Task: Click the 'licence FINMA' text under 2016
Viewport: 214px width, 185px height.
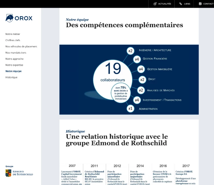Action: coord(161,174)
